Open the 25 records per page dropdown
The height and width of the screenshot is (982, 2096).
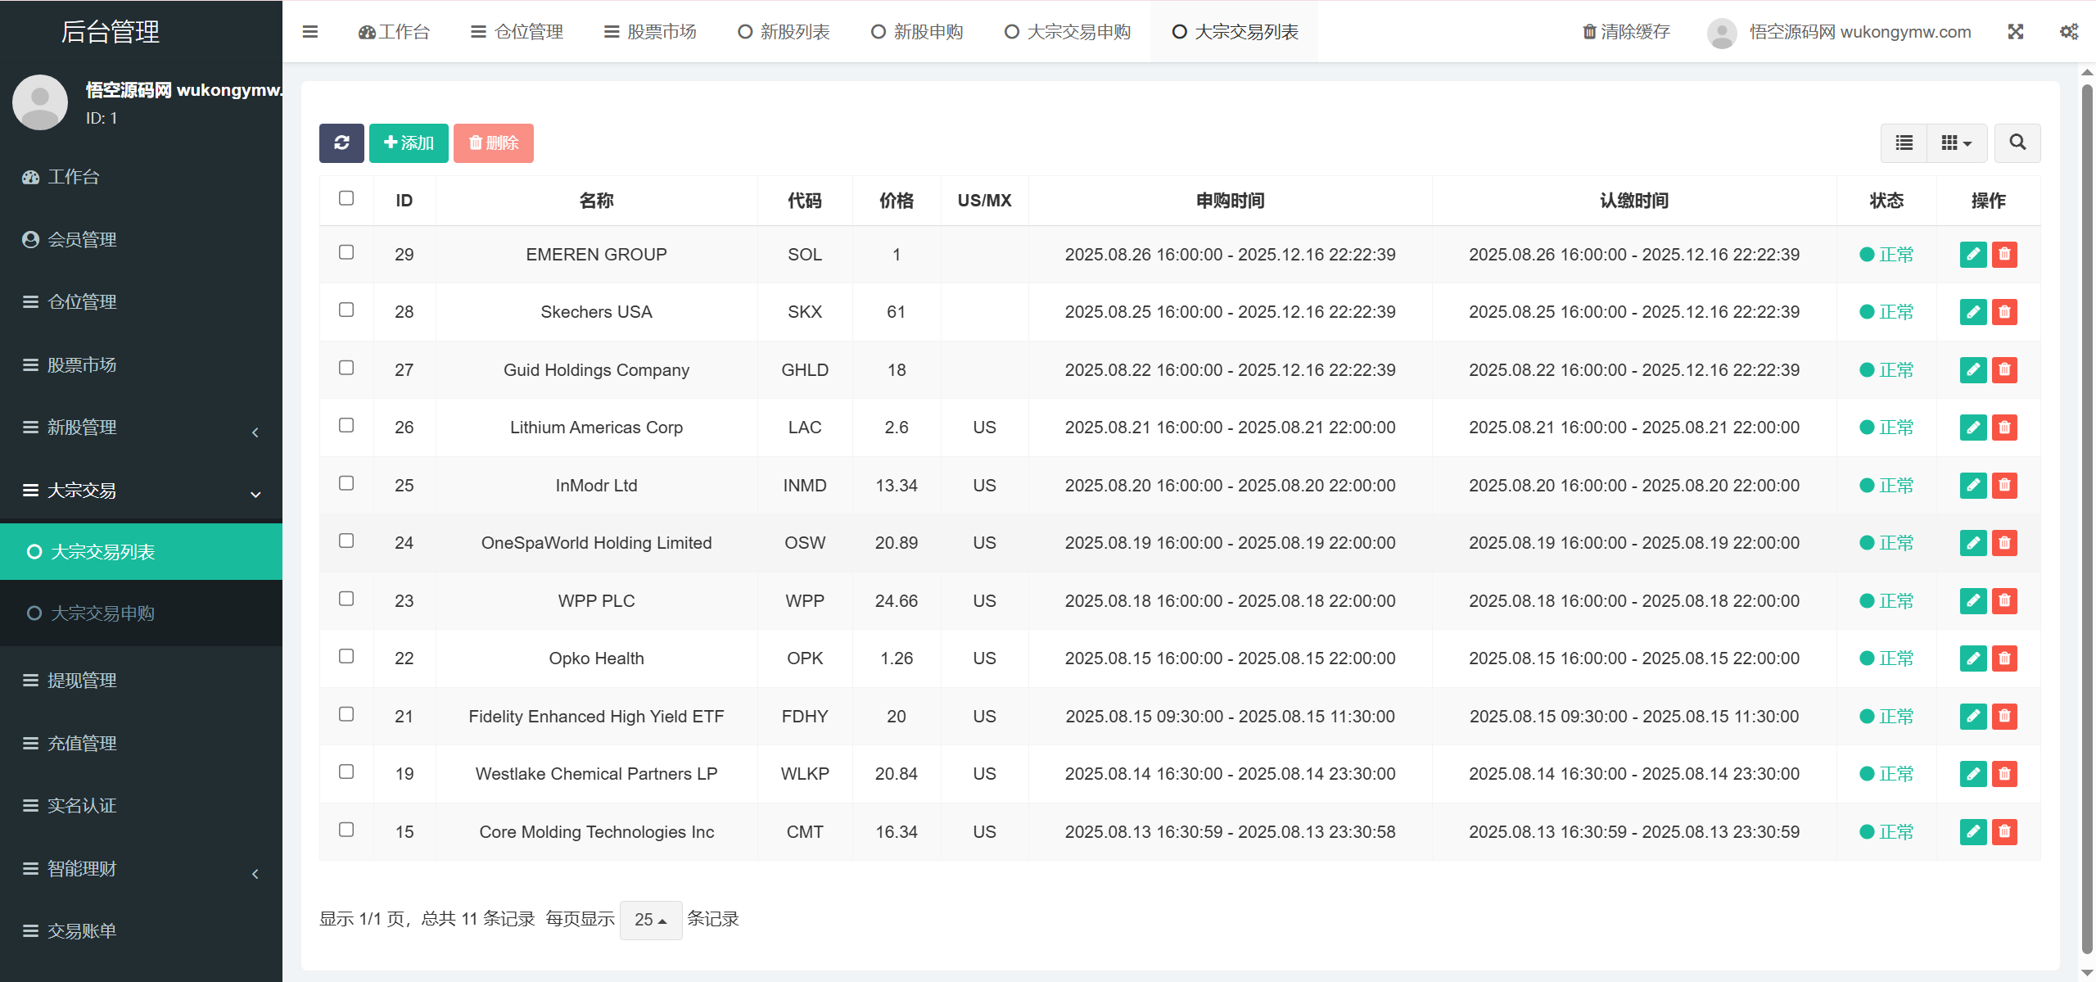coord(650,920)
